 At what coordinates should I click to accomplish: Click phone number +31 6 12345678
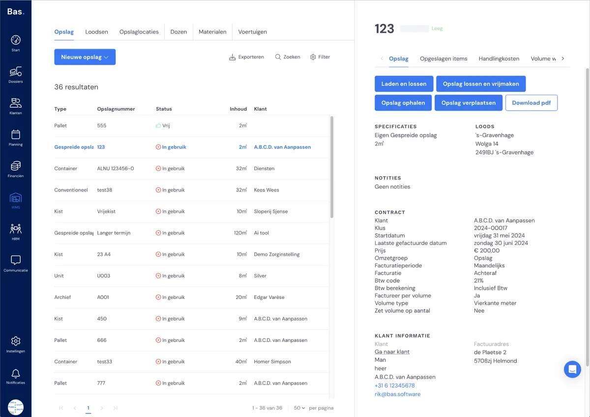click(x=394, y=386)
